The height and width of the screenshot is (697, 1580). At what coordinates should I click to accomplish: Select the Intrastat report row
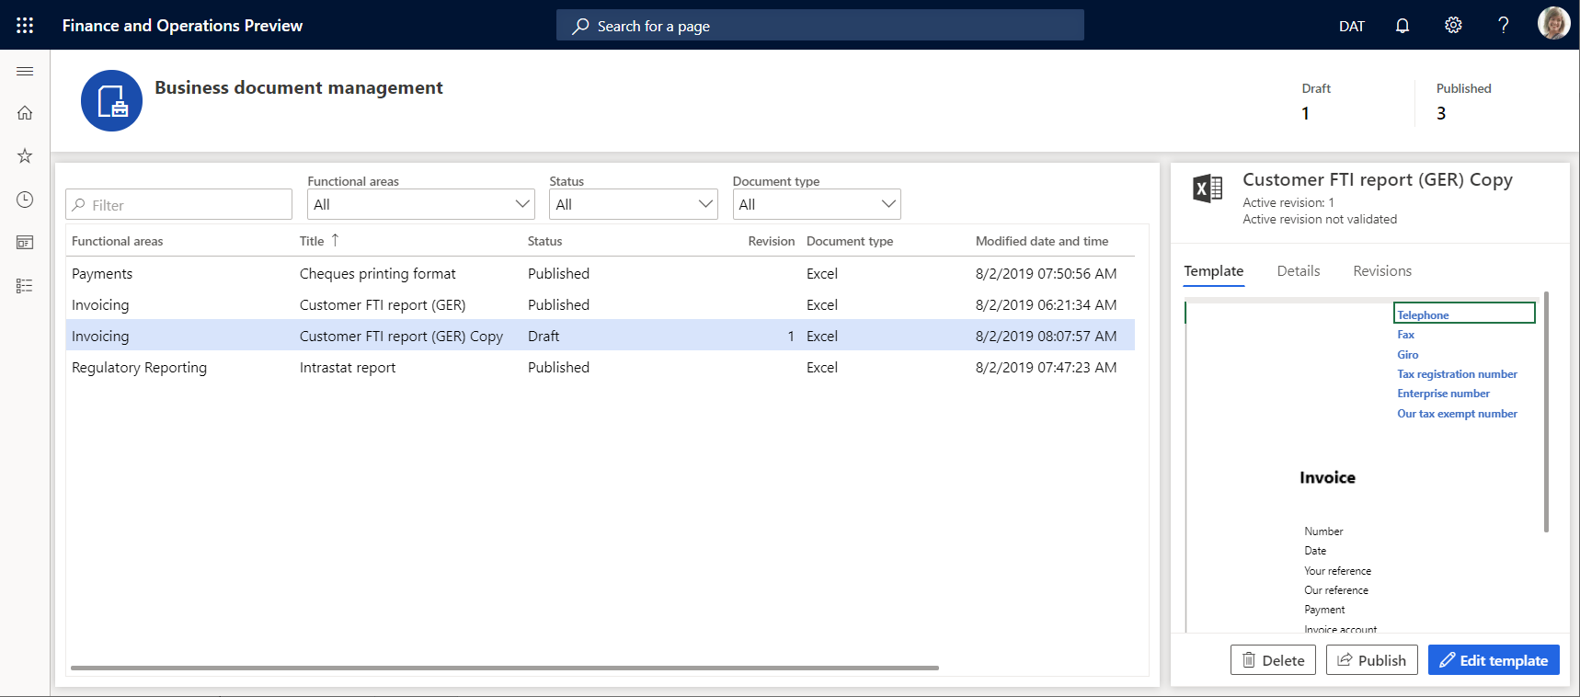coord(601,367)
